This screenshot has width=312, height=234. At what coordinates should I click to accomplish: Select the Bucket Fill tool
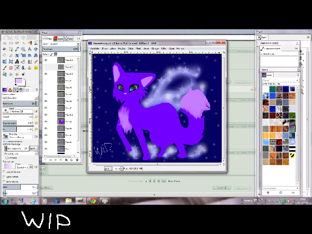pos(23,62)
